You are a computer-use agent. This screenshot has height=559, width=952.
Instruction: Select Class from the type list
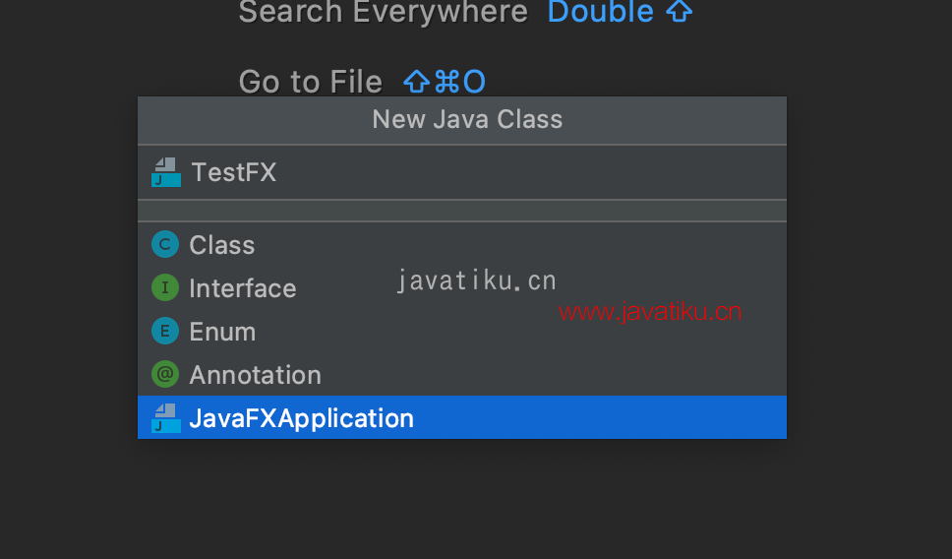[x=462, y=244]
